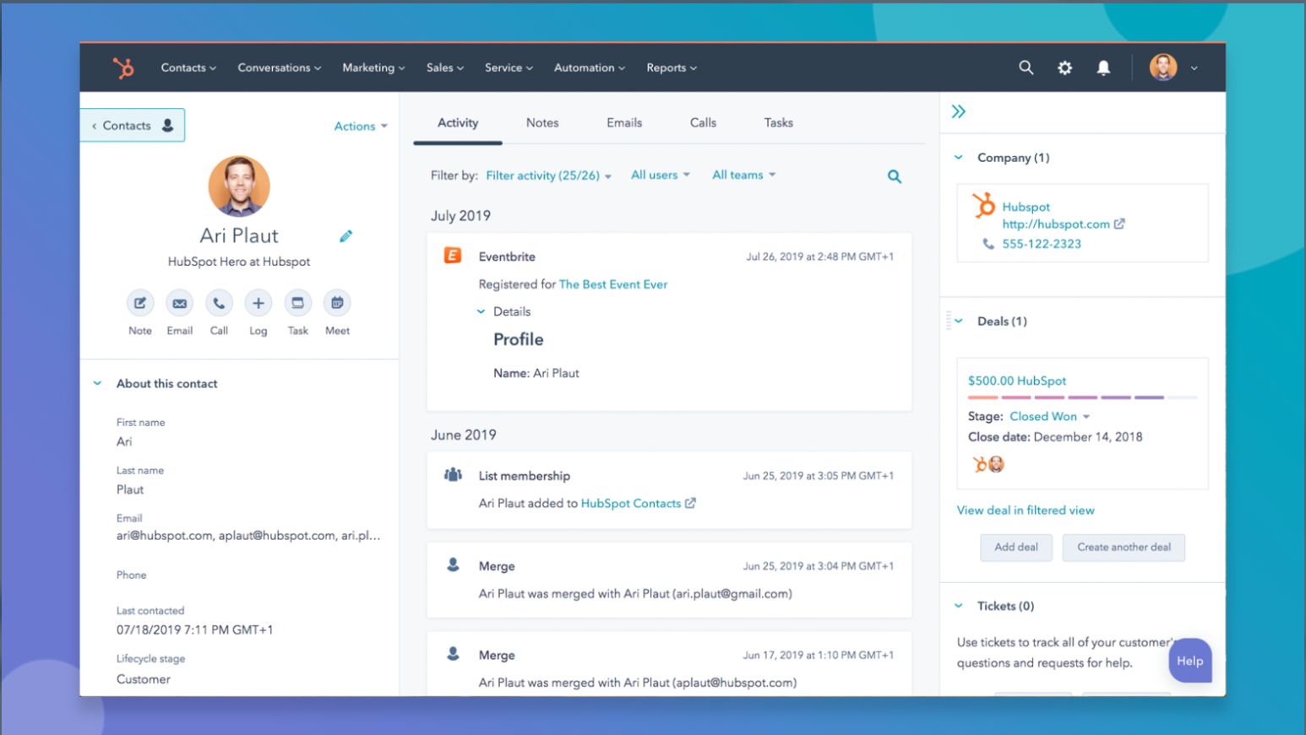This screenshot has height=735, width=1306.
Task: Open the HubSpot Contacts list link
Action: click(632, 503)
